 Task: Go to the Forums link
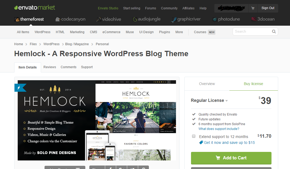pos(150,8)
